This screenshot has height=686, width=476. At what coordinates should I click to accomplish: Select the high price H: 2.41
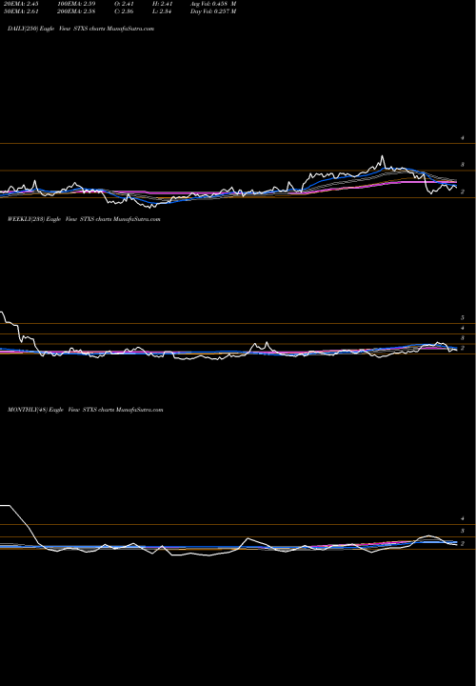(162, 4)
